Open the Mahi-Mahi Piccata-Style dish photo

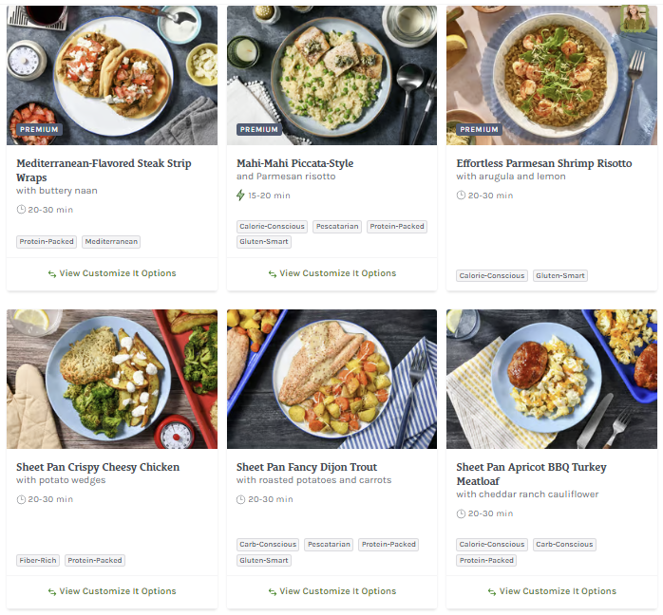click(x=331, y=75)
